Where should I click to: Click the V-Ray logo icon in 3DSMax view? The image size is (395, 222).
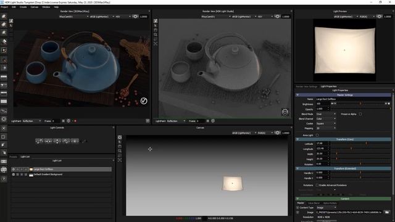click(x=144, y=101)
